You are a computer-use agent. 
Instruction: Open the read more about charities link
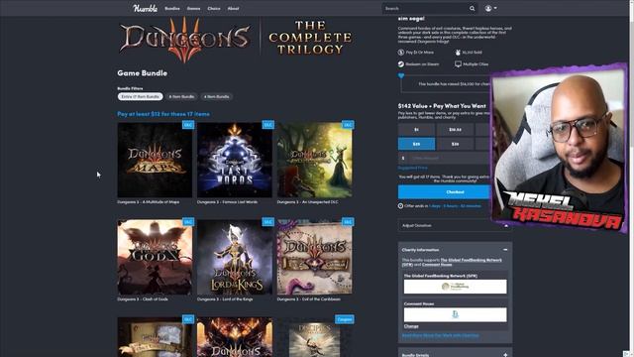coord(441,335)
